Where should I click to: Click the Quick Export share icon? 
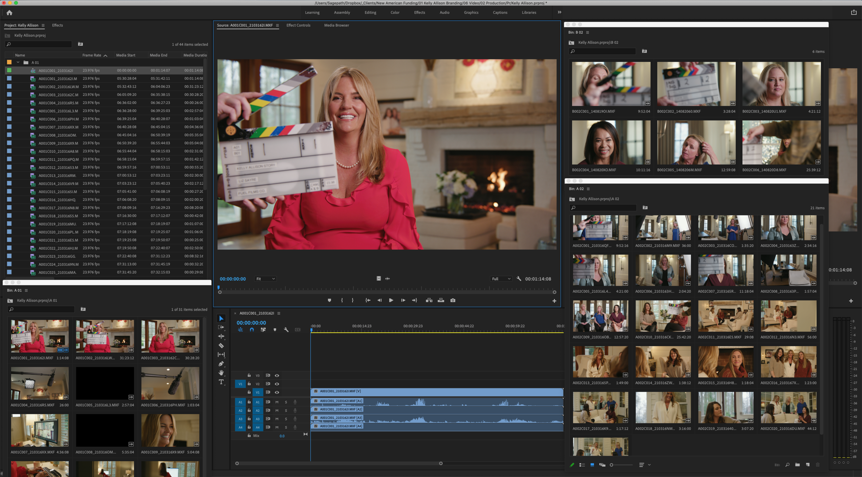(x=854, y=12)
